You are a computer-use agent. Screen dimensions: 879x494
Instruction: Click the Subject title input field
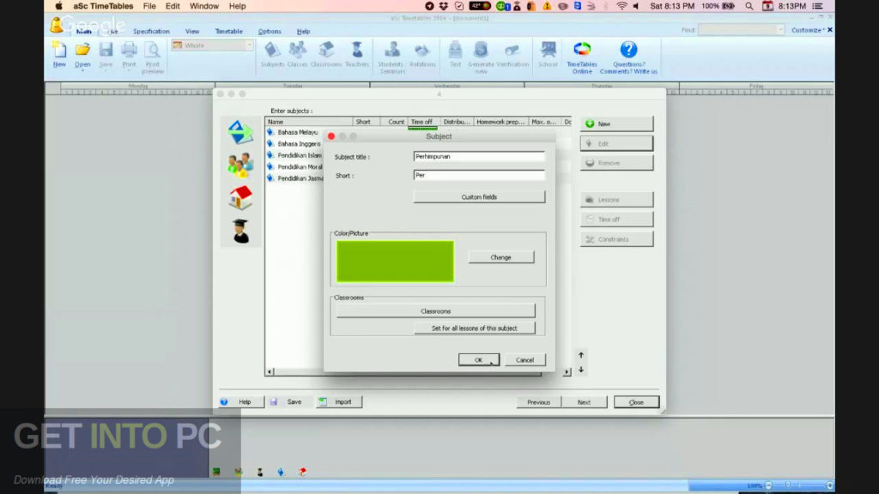tap(479, 156)
